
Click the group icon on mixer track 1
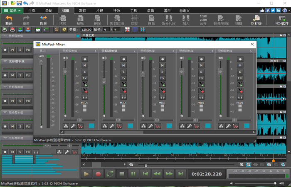[66, 126]
